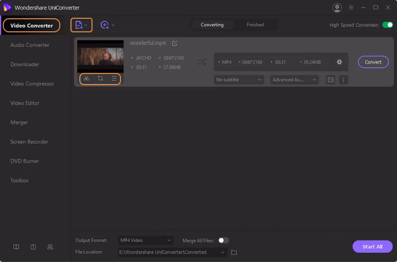Click the wonderful.mp4 video thumbnail
The image size is (397, 262).
point(100,56)
